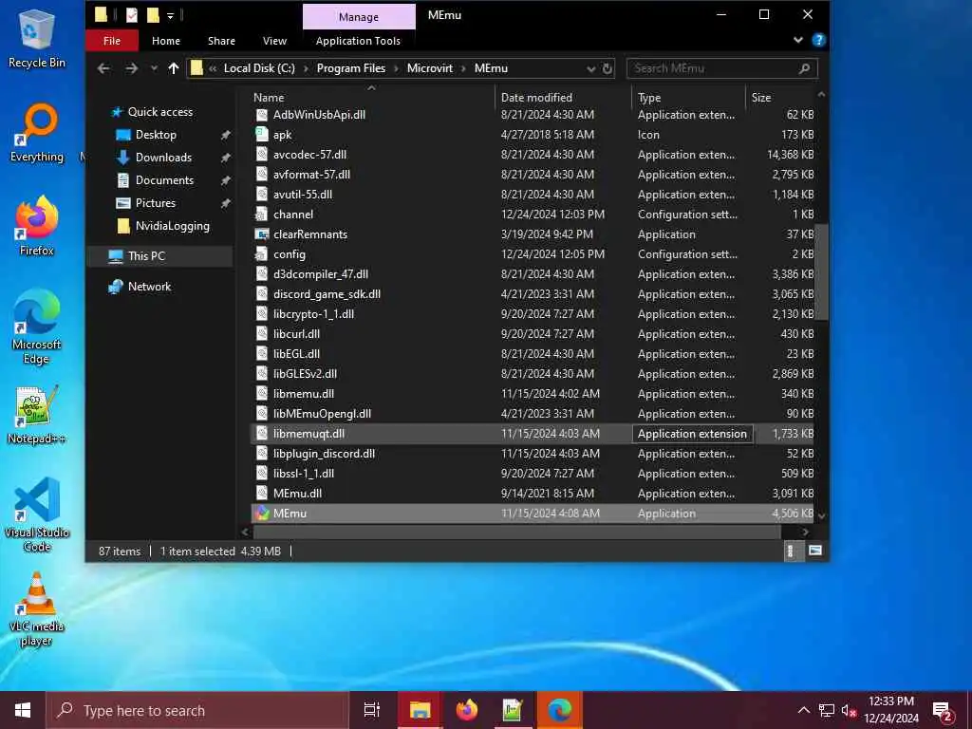
Task: Click the File Explorer taskbar icon
Action: pyautogui.click(x=419, y=710)
